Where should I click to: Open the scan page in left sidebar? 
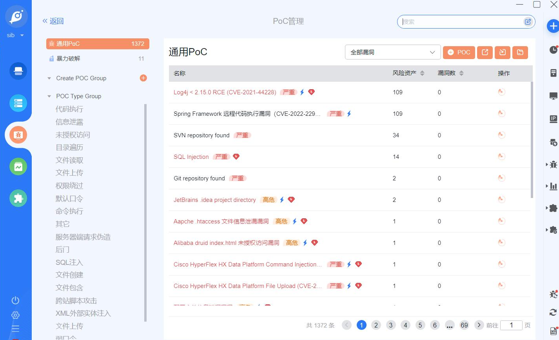[18, 71]
